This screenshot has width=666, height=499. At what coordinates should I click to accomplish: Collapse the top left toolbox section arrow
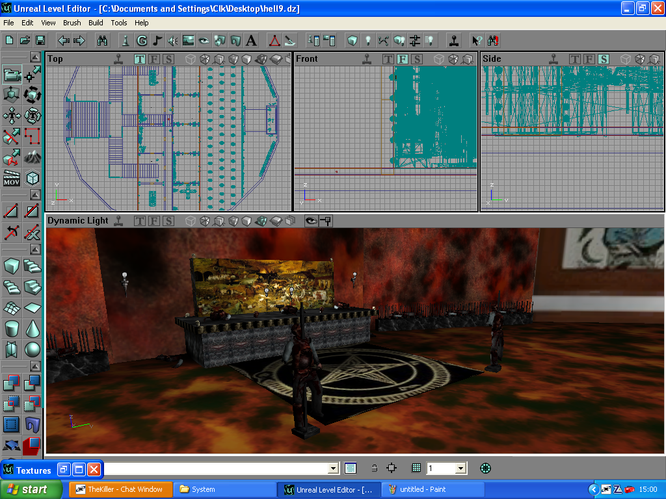tap(35, 57)
